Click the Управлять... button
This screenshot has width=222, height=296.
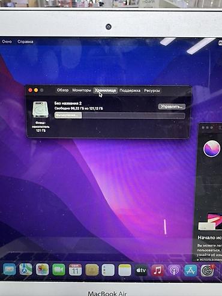pos(172,106)
